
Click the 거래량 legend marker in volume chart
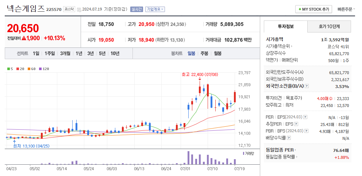[x=243, y=153]
